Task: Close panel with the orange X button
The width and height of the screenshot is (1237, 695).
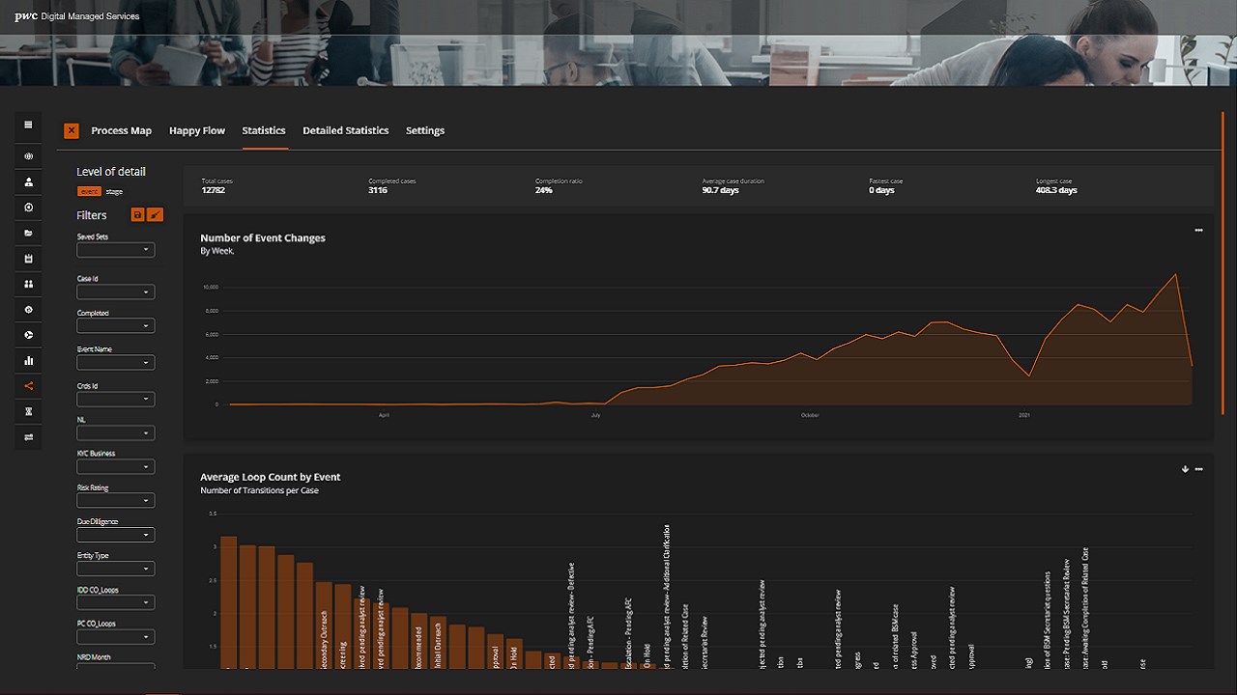Action: click(x=72, y=130)
